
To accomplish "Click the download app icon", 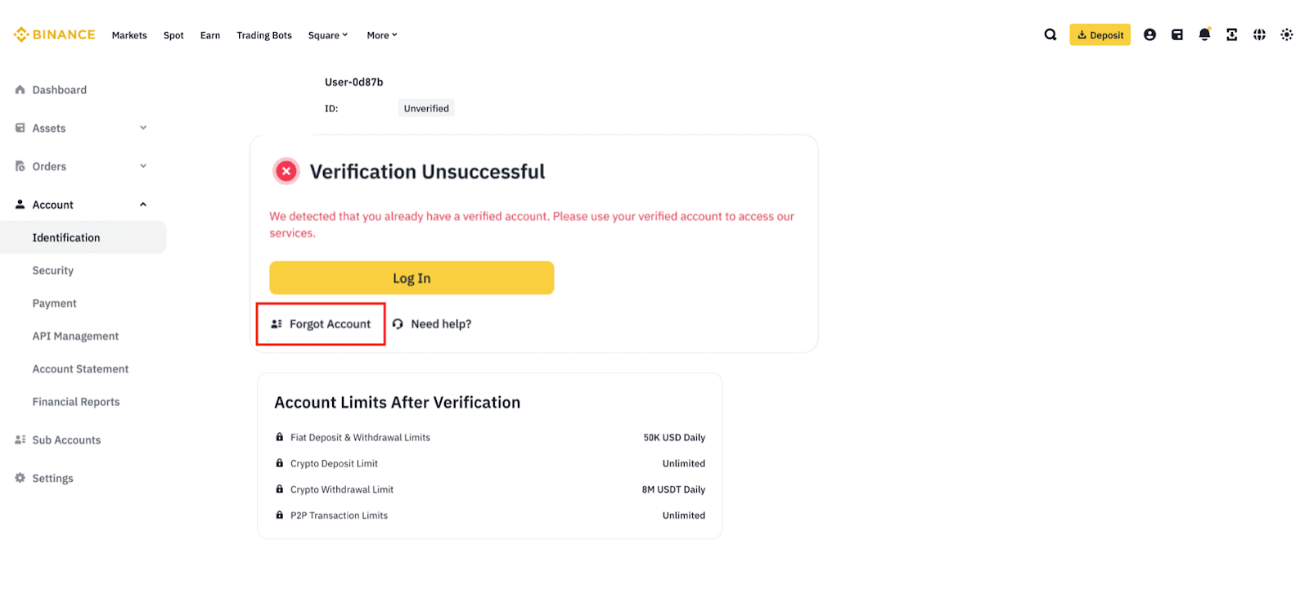I will pyautogui.click(x=1231, y=35).
